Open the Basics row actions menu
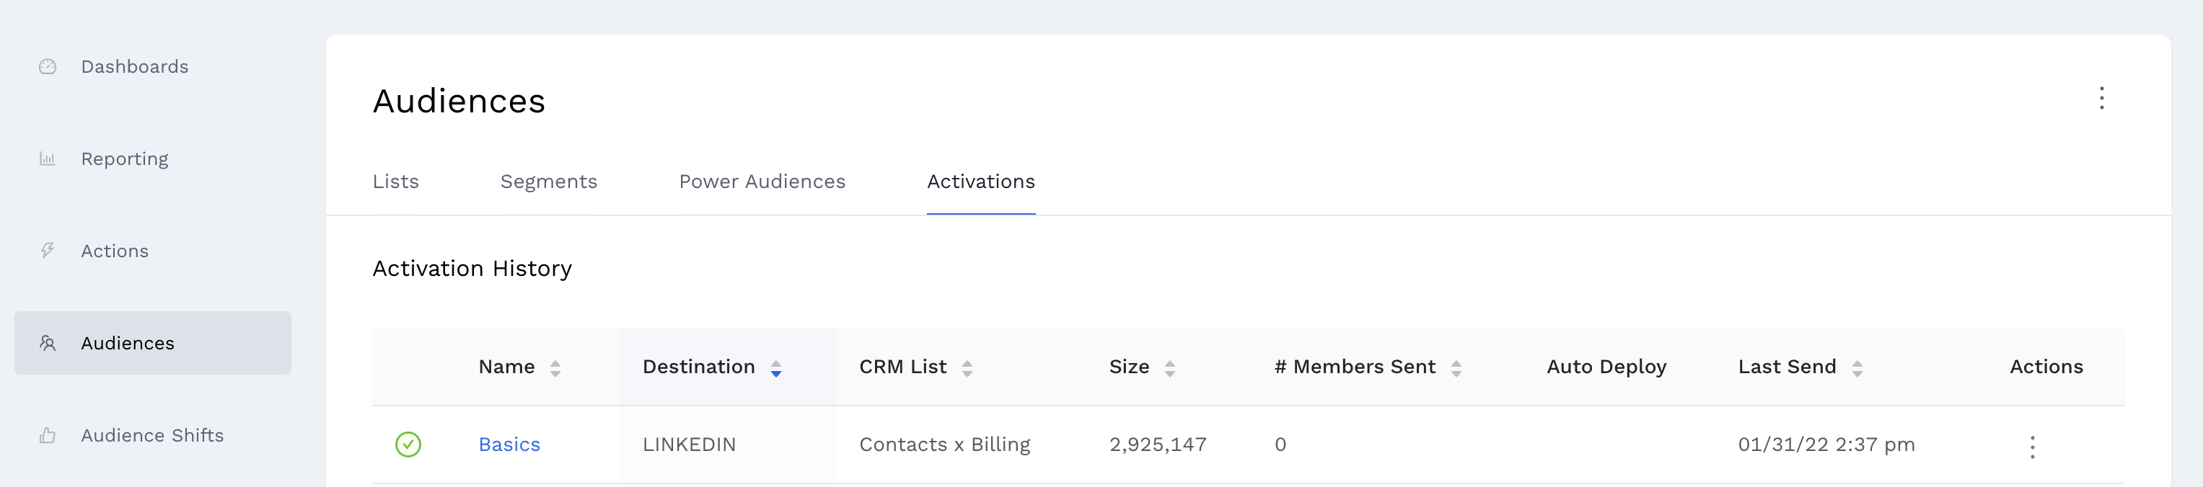The width and height of the screenshot is (2203, 487). (x=2032, y=446)
